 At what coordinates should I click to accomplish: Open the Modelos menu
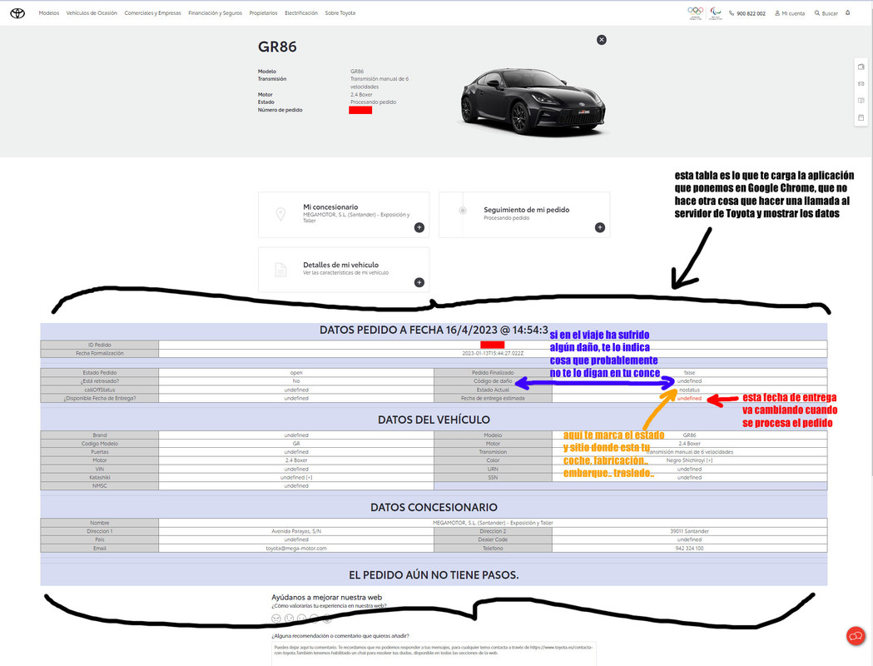[49, 12]
